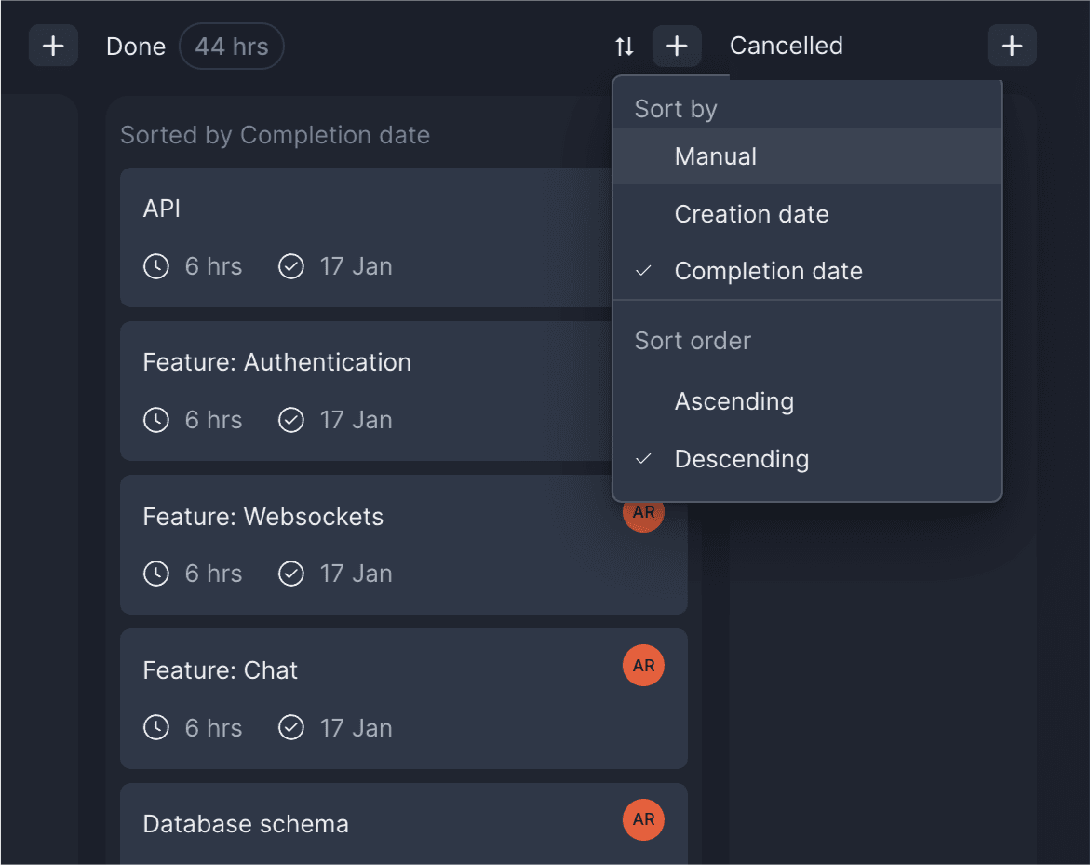The image size is (1090, 865).
Task: Click 17 Jan date on API card
Action: [x=356, y=266]
